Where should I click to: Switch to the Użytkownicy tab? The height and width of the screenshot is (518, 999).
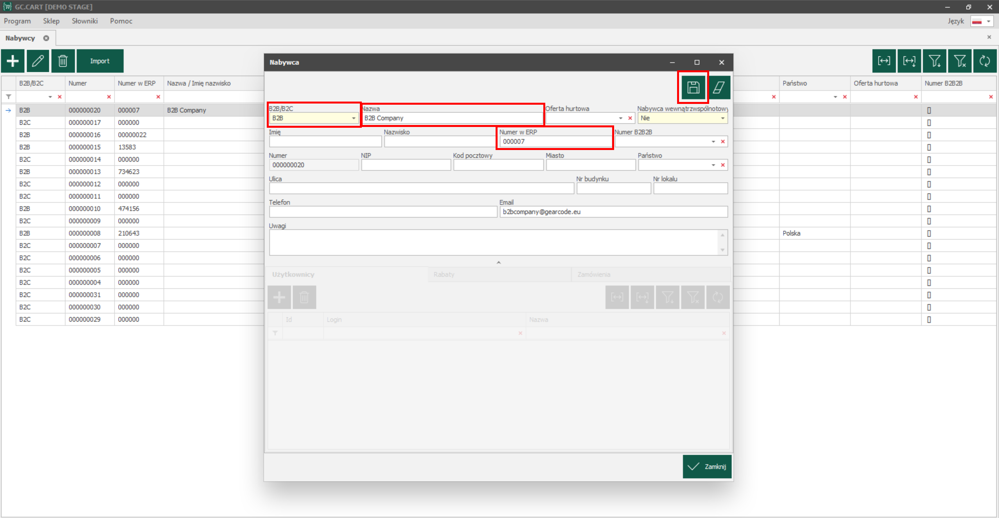point(347,275)
